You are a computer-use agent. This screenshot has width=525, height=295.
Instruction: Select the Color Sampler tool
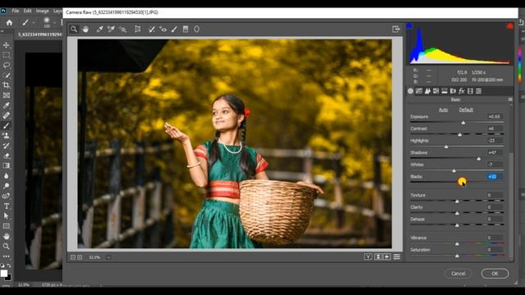click(111, 29)
